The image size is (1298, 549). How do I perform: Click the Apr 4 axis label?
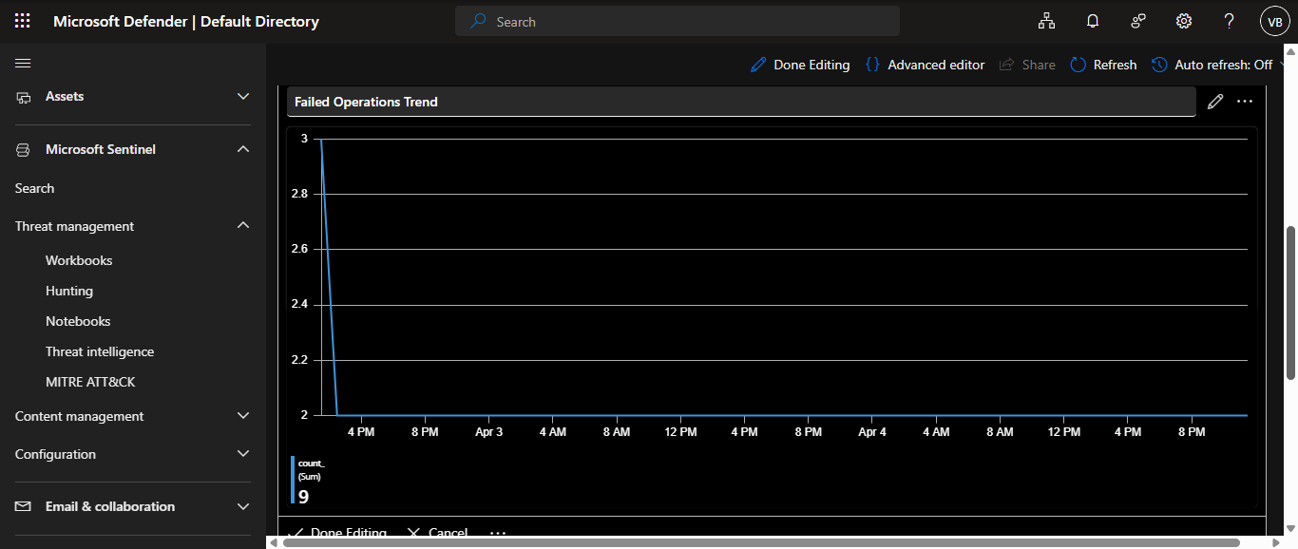click(x=872, y=431)
